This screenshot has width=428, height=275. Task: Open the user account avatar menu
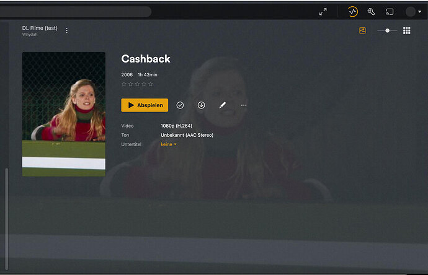click(x=413, y=12)
